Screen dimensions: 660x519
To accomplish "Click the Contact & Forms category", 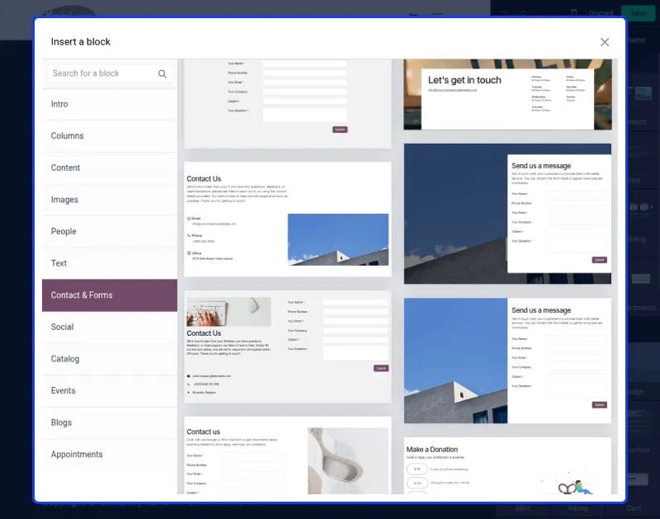I will 109,295.
